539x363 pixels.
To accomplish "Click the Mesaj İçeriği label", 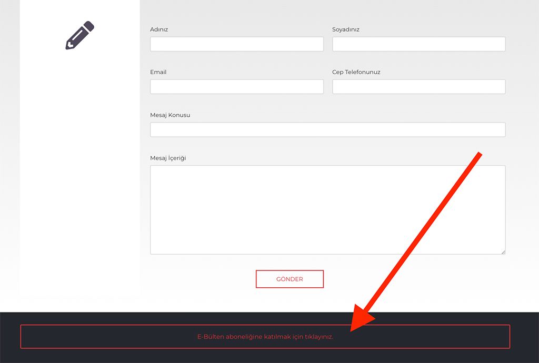I will (x=168, y=158).
